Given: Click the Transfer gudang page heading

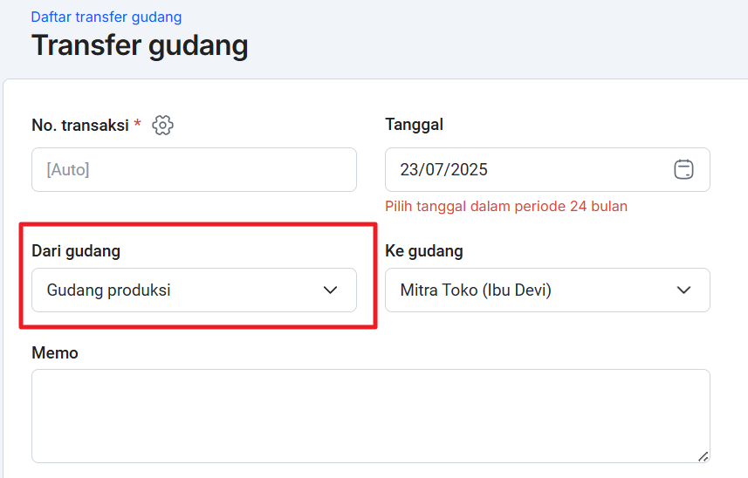Looking at the screenshot, I should [140, 45].
